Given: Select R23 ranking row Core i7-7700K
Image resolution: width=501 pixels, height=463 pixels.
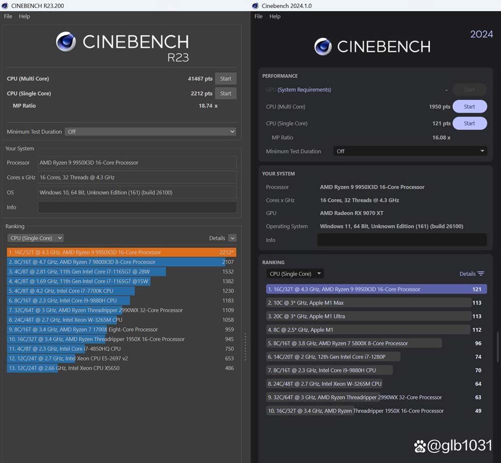Looking at the screenshot, I should click(121, 291).
